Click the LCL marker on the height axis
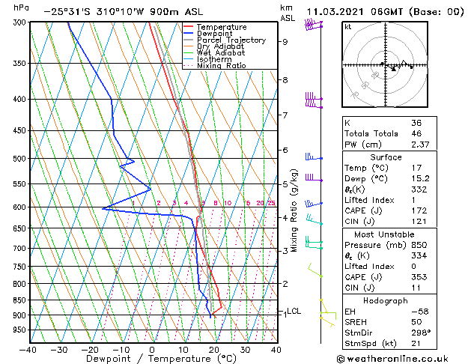471x364 pixels. [294, 311]
